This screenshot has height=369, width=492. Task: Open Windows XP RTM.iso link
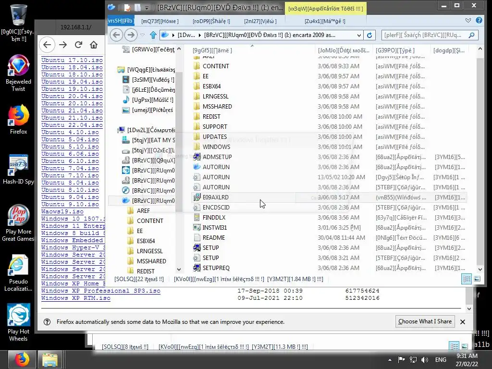tap(75, 298)
